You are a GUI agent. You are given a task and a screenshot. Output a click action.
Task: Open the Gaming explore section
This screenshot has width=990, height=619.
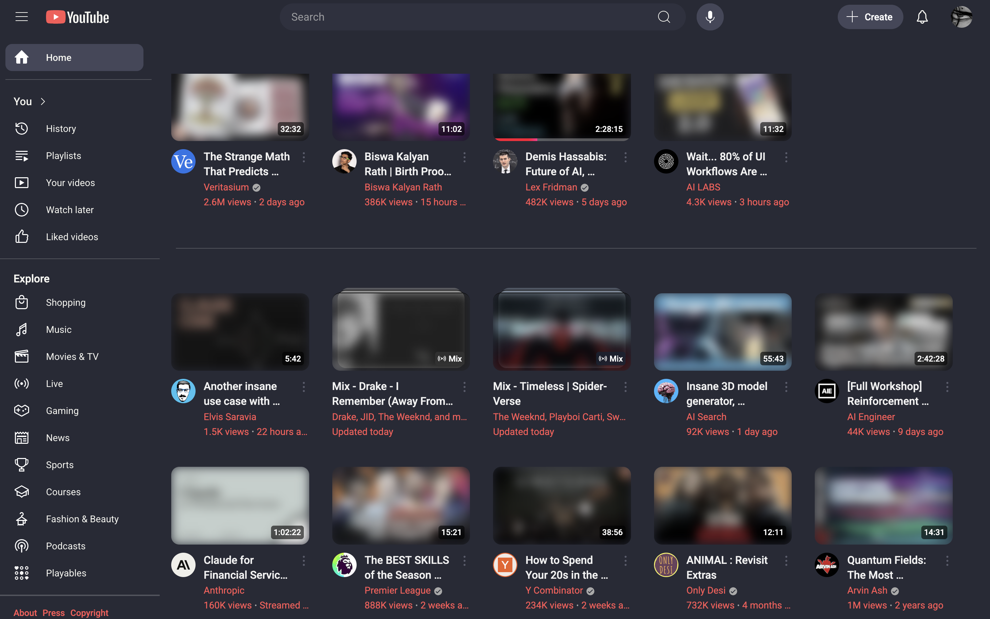[62, 410]
